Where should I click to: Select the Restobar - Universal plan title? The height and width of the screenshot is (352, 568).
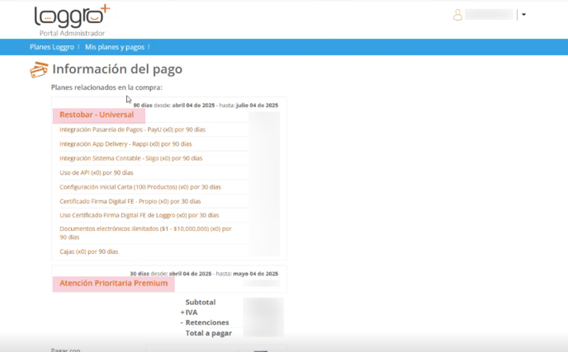point(97,115)
